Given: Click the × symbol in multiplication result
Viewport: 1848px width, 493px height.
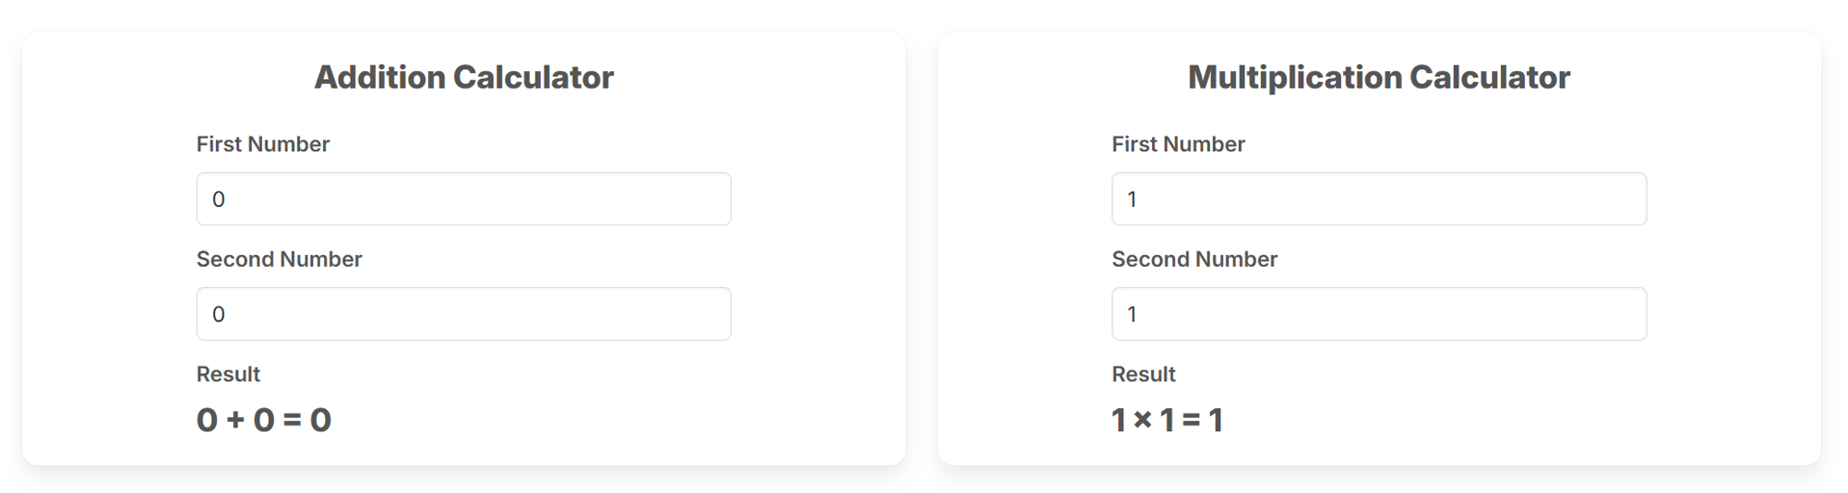Looking at the screenshot, I should [1142, 420].
